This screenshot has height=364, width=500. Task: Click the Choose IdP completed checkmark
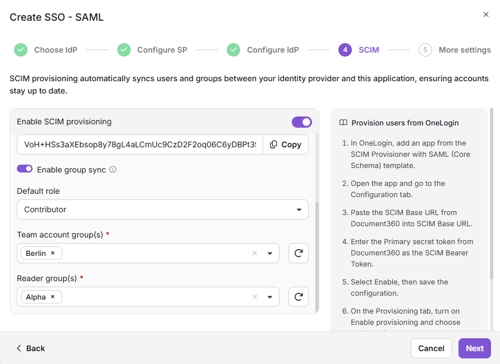(x=21, y=50)
